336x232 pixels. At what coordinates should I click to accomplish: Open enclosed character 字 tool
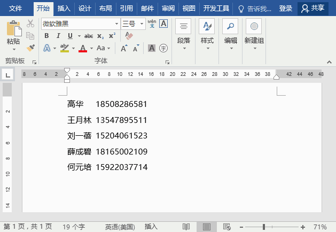163,48
